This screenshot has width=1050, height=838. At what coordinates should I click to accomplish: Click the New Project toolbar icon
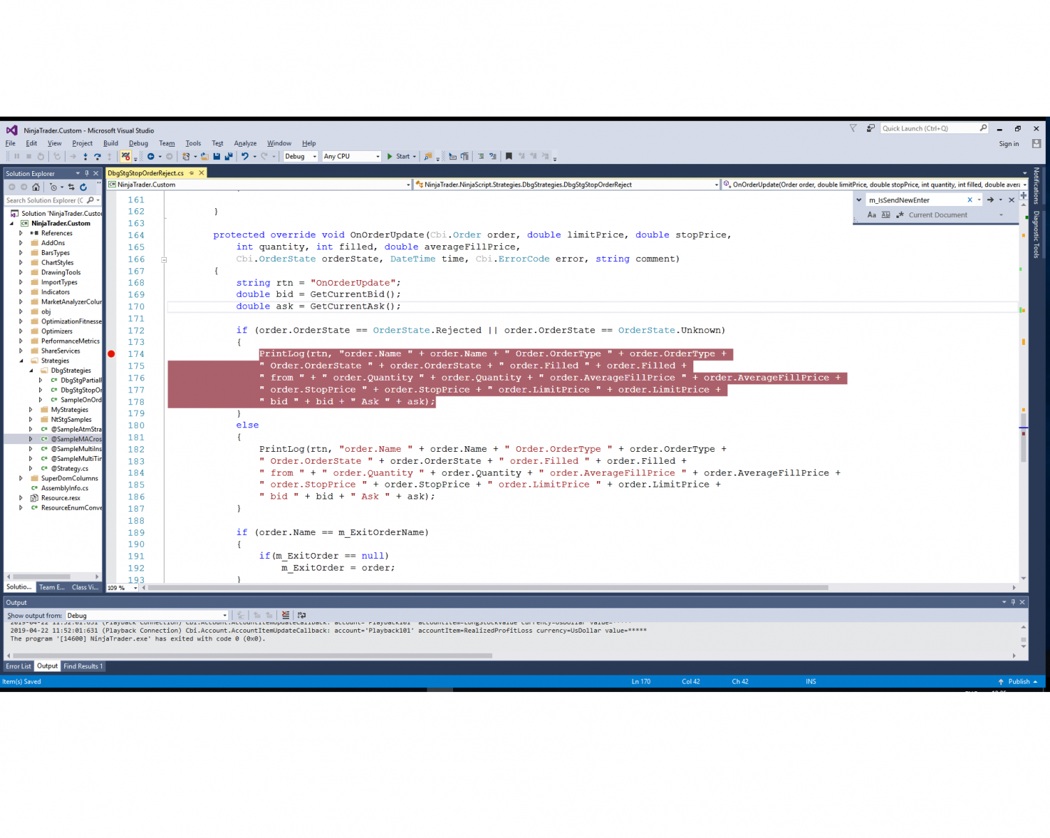click(186, 156)
